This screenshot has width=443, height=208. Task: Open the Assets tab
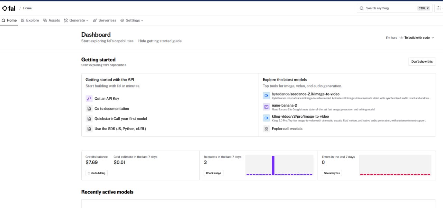tap(52, 20)
